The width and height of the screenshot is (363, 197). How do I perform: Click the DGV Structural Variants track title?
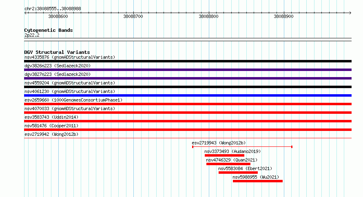[x=57, y=52]
